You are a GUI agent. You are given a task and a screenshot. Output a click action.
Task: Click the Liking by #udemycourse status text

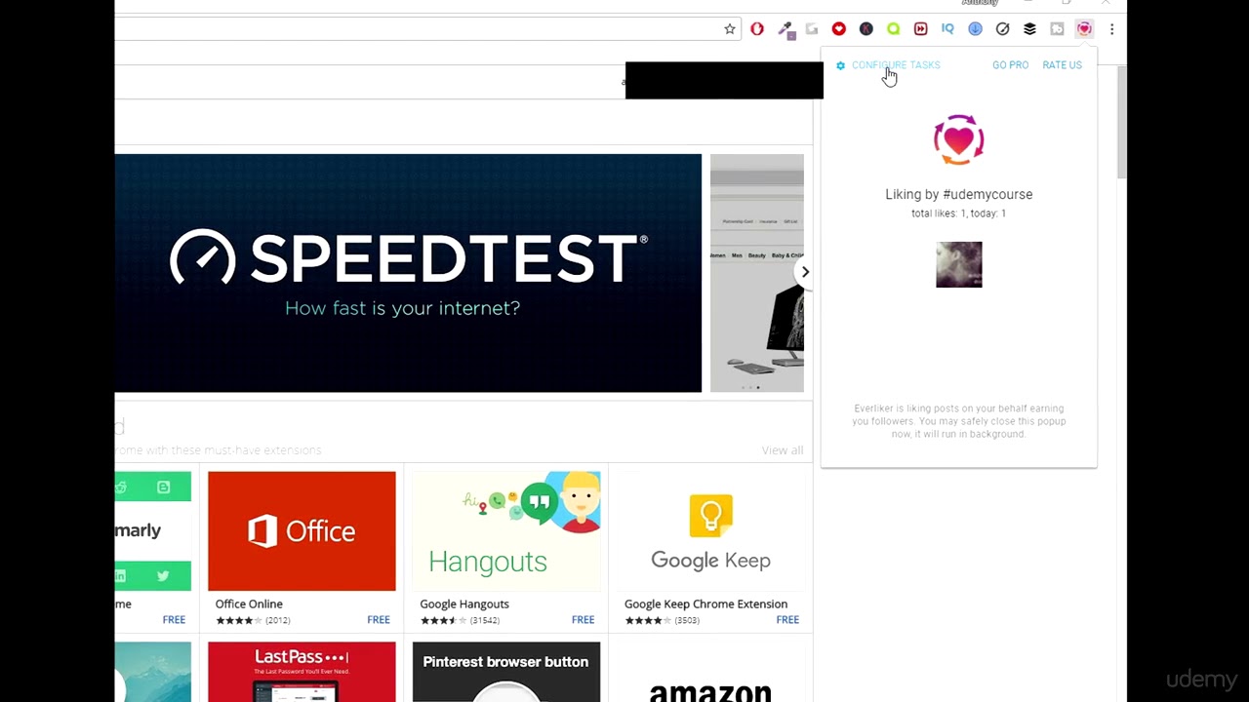click(x=959, y=194)
